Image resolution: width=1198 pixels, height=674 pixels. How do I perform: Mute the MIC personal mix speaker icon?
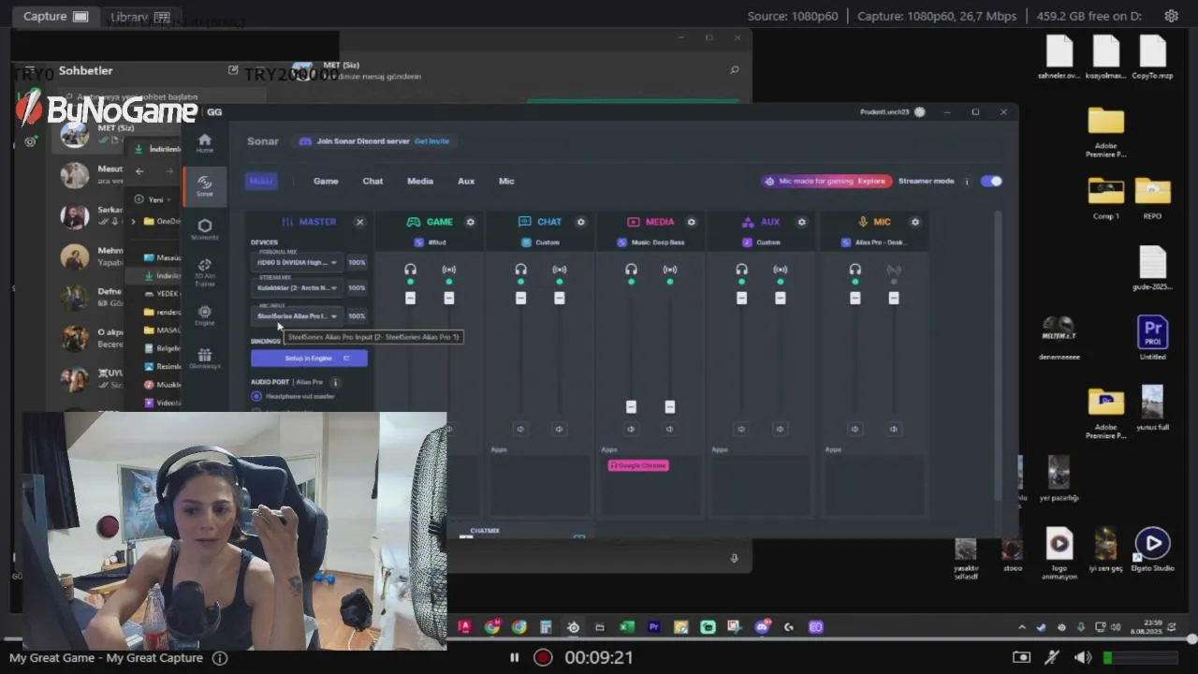855,429
